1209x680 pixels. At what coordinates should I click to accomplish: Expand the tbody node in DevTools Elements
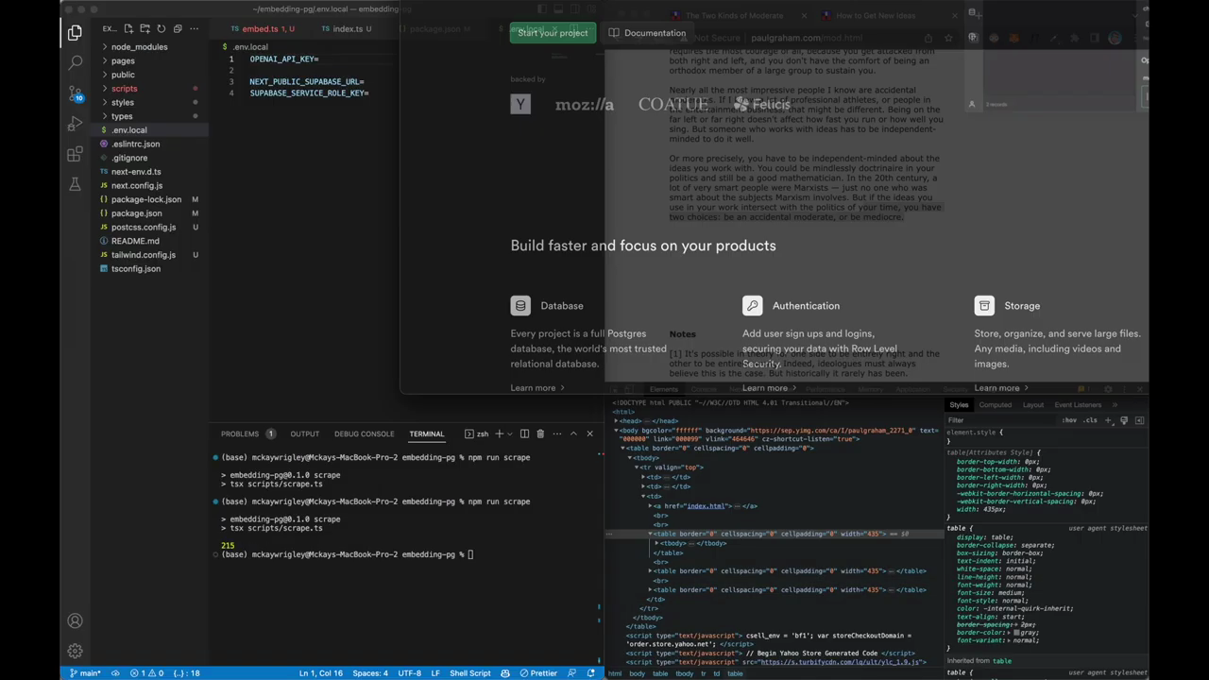point(656,543)
